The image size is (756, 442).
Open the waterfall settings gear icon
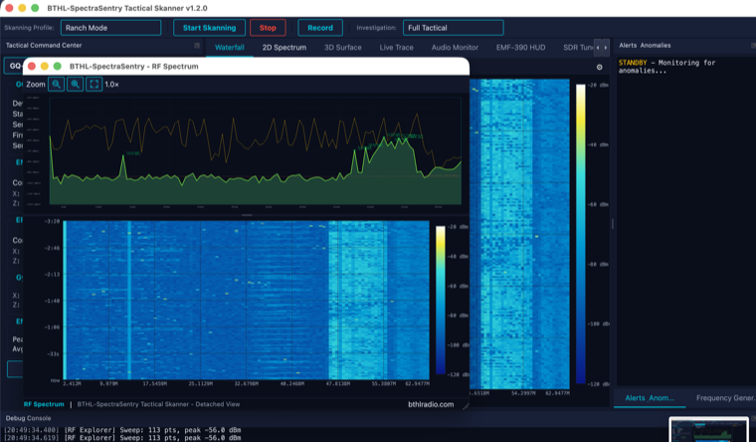[599, 67]
